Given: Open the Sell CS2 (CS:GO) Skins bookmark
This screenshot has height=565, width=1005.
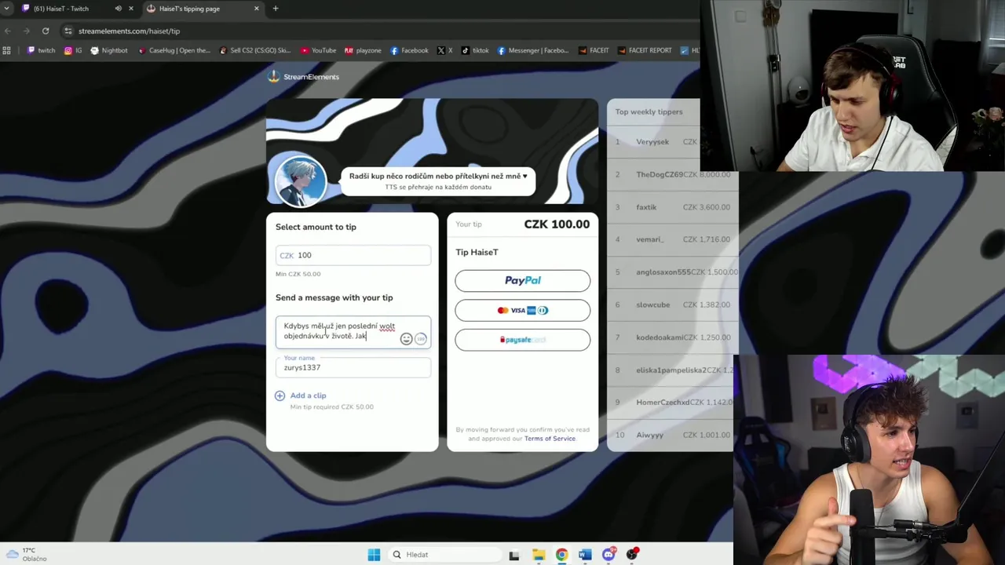Looking at the screenshot, I should (x=256, y=50).
